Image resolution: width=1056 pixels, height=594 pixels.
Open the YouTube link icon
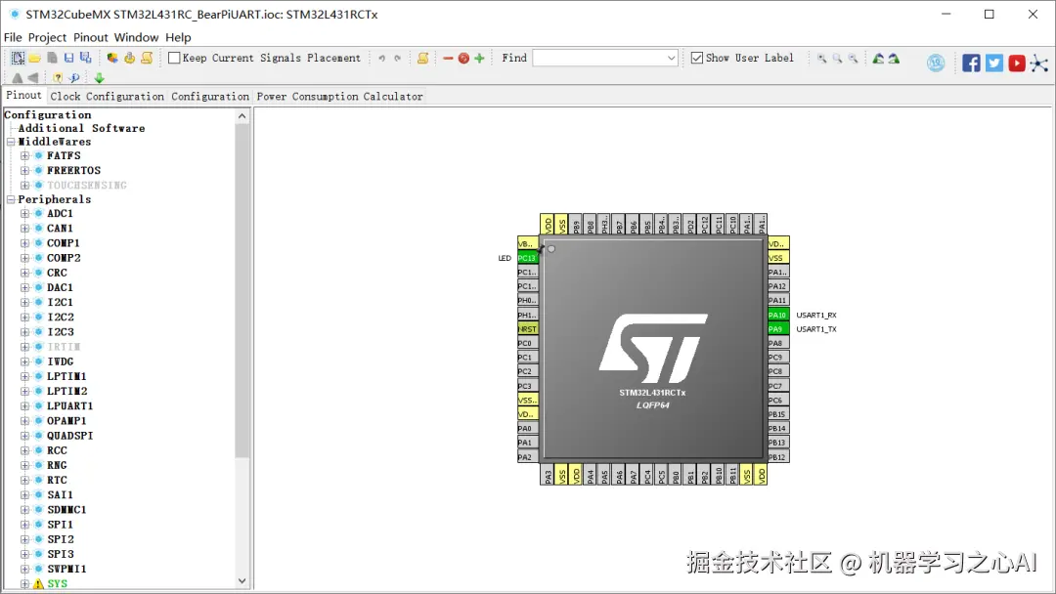click(1017, 64)
